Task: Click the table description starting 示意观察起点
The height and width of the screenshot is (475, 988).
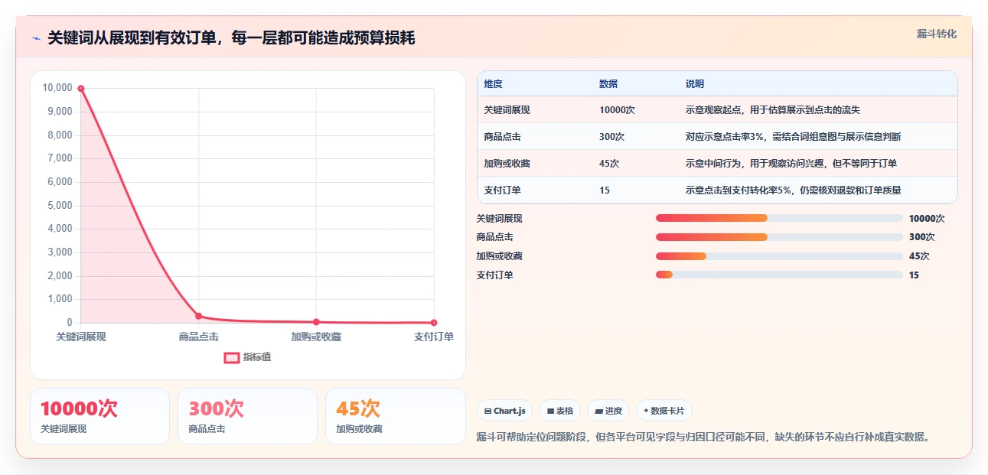Action: click(773, 110)
